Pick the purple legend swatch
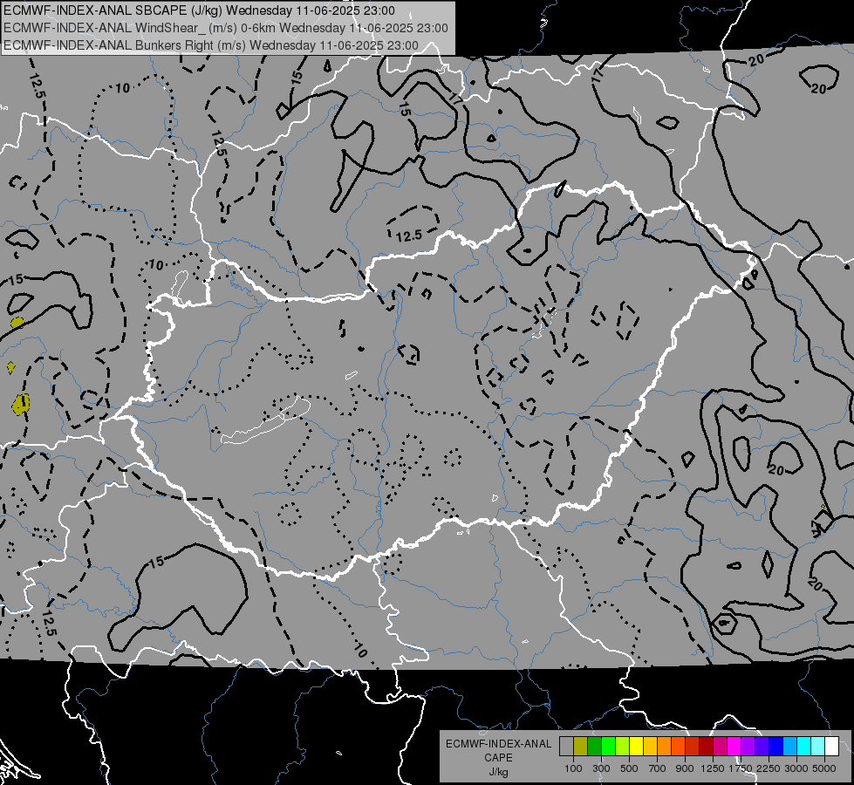 click(x=748, y=747)
